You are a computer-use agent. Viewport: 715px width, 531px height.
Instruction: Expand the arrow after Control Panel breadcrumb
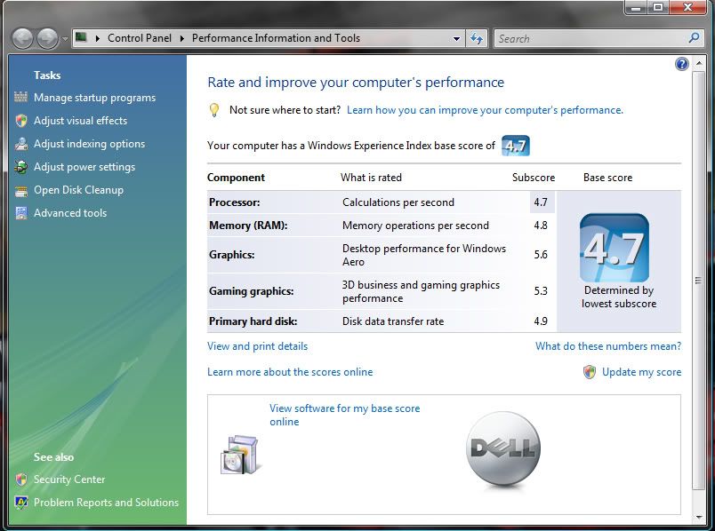point(182,39)
